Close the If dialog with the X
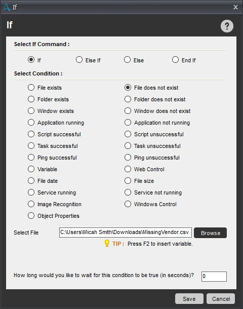The width and height of the screenshot is (243, 309). point(235,7)
